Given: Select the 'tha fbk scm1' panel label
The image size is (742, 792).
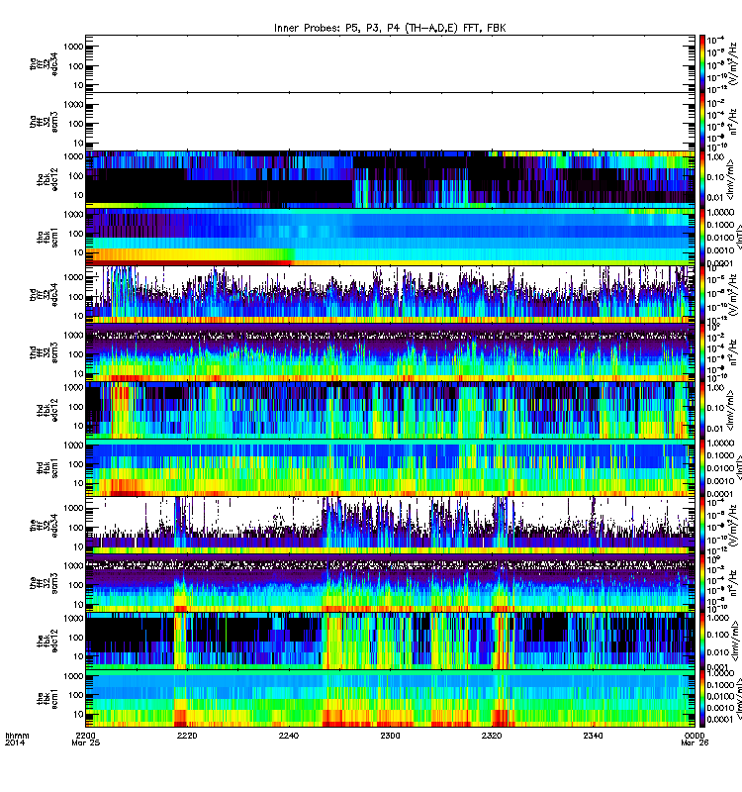Looking at the screenshot, I should click(x=46, y=238).
